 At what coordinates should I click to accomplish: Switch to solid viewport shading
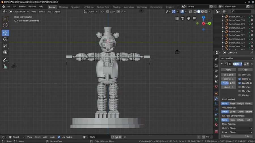(x=199, y=12)
